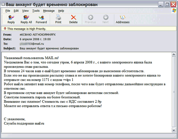Screen dimensions: 178x139
Task: Click the Windows flag logo
Action: click(174, 11)
